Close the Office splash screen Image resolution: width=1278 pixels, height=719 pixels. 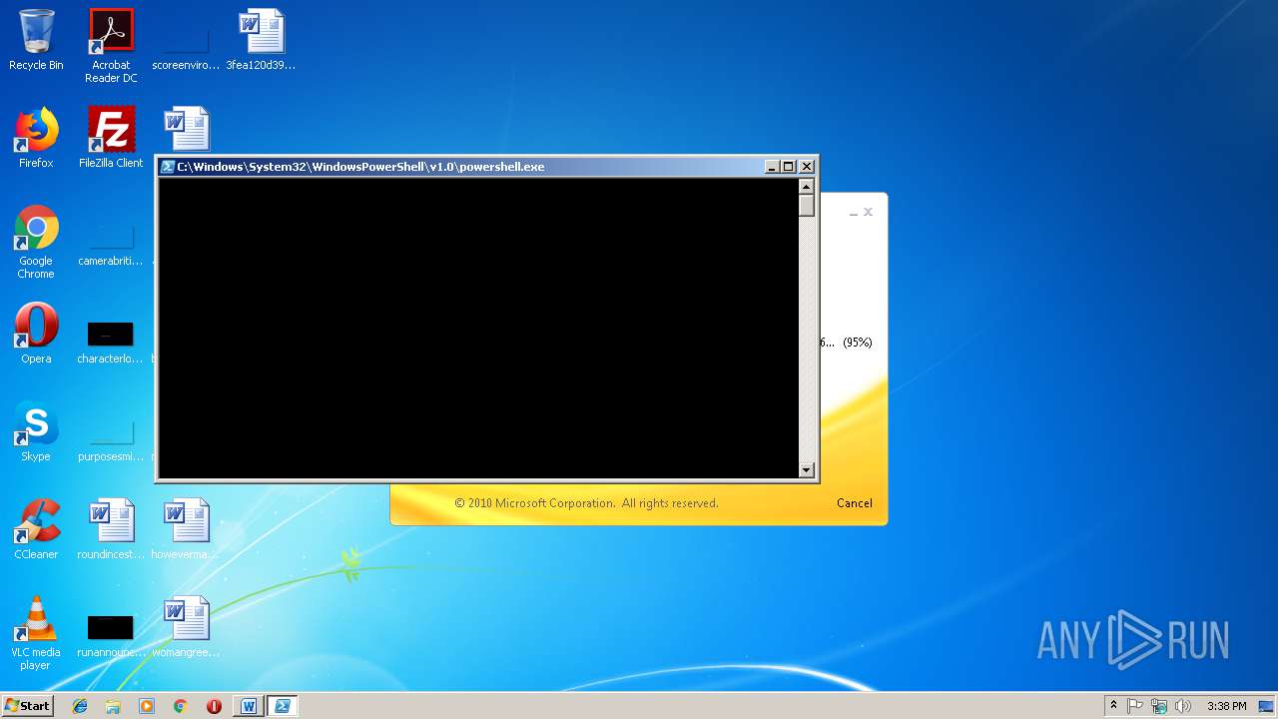pos(869,212)
